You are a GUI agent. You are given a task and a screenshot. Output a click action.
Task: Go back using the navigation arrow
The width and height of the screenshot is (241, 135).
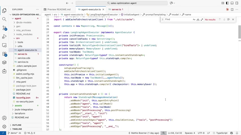click(67, 3)
